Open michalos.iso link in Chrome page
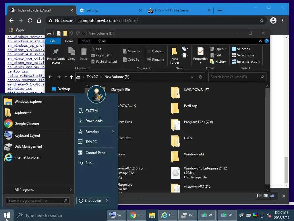 tap(20, 89)
